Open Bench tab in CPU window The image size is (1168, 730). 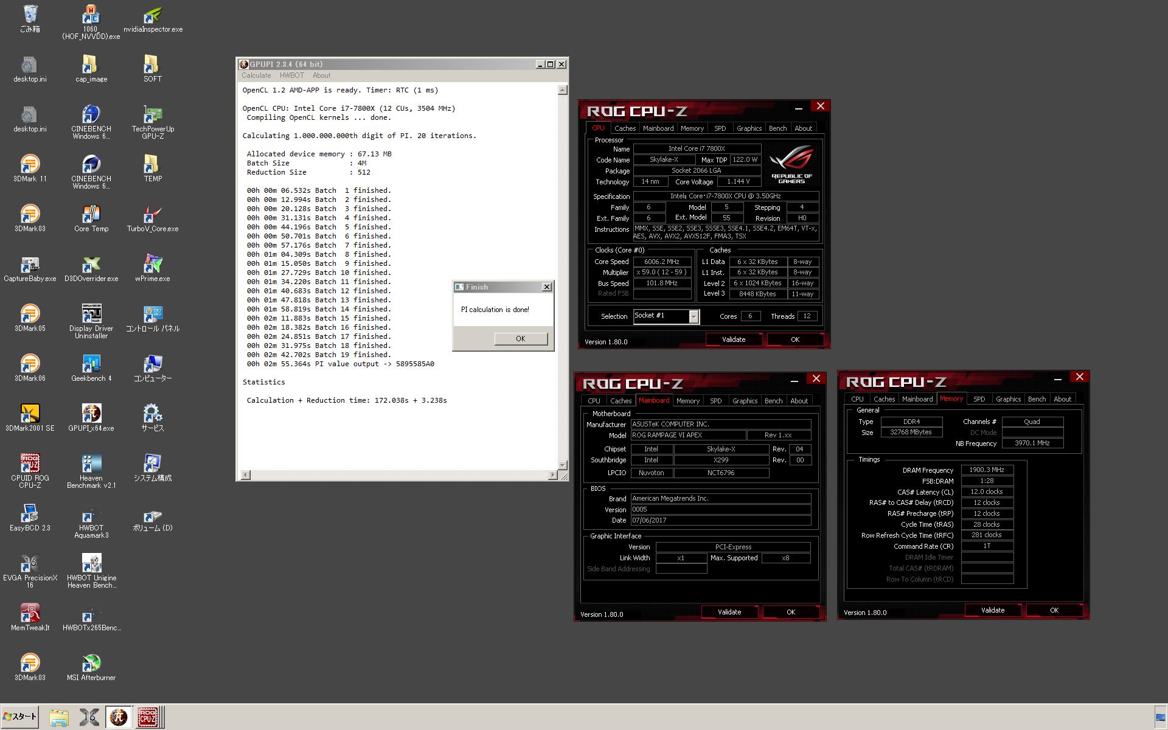777,128
